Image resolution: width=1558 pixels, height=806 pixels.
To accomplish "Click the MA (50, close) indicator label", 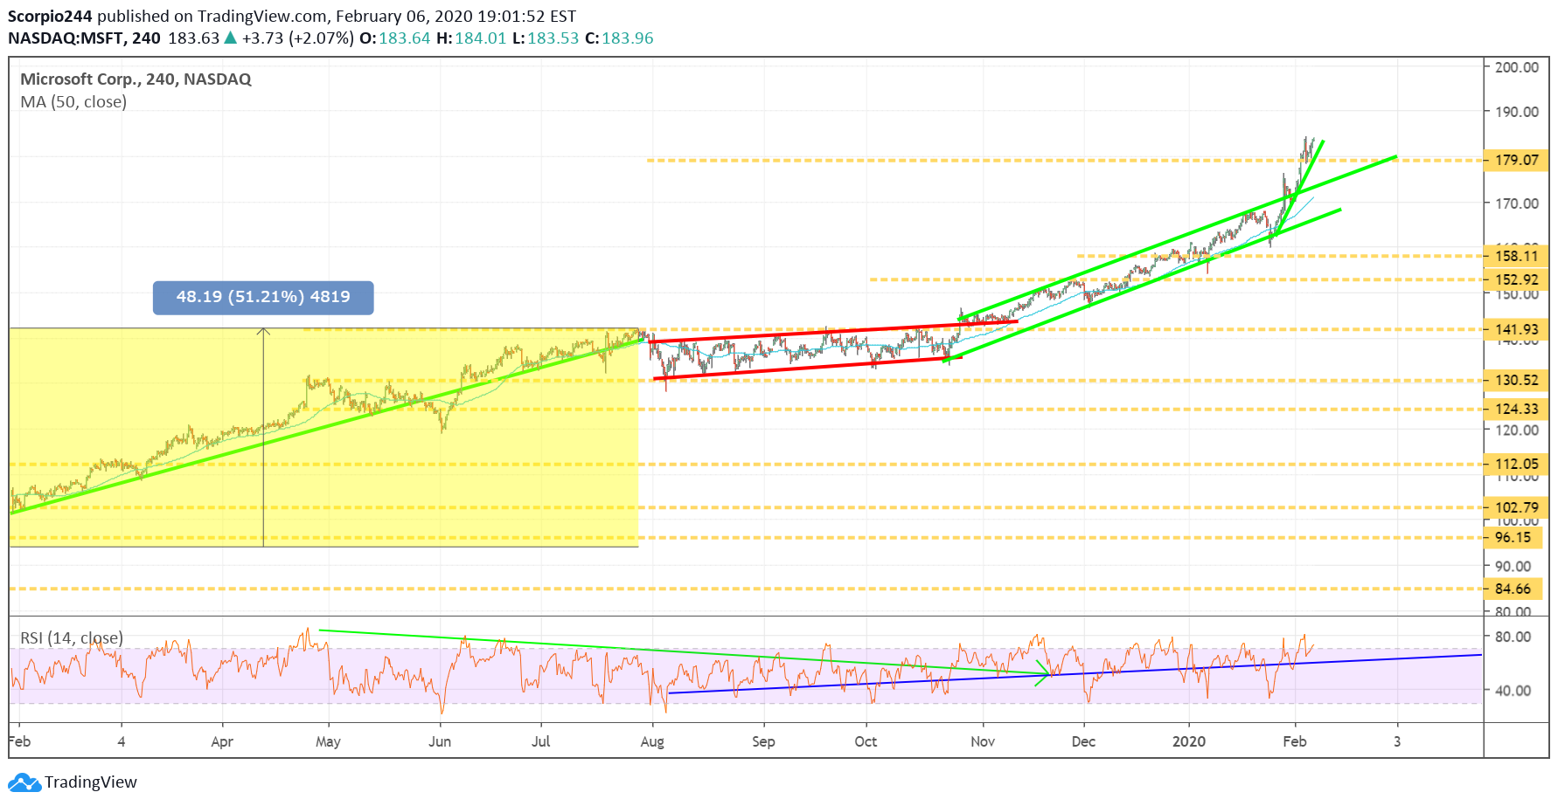I will [x=73, y=102].
